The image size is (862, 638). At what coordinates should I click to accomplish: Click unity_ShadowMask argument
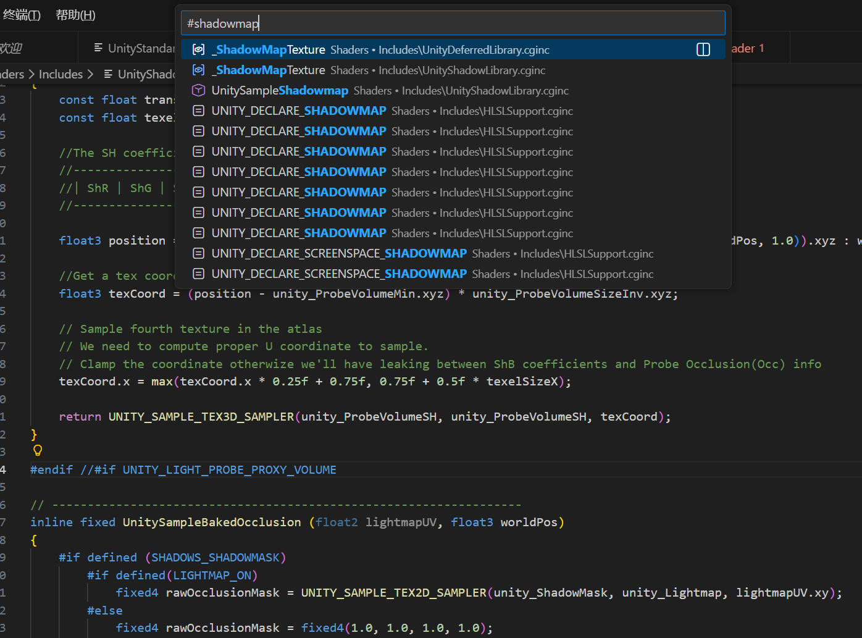(551, 592)
